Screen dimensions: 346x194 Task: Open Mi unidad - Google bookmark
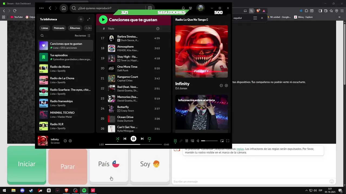tap(279, 17)
